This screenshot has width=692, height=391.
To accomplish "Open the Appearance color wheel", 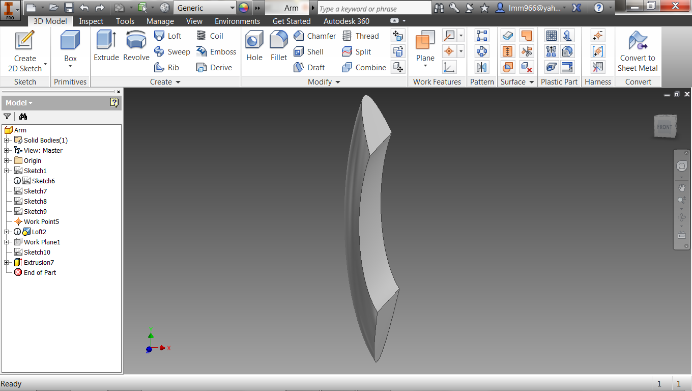I will [244, 8].
